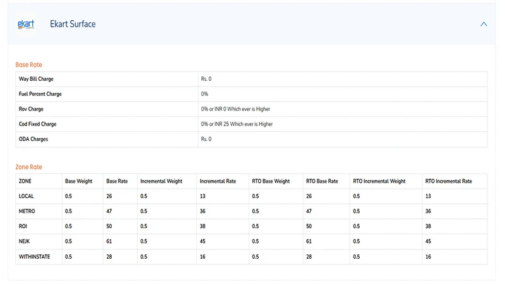Click the Ekart logo icon

26,24
